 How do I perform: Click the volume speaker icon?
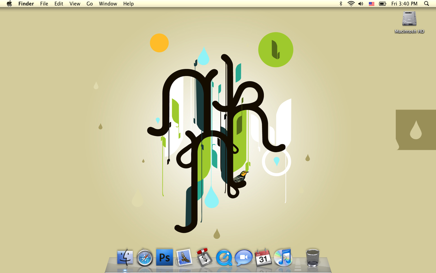361,4
